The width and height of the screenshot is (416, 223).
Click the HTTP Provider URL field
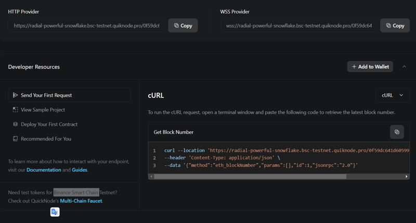pos(86,25)
